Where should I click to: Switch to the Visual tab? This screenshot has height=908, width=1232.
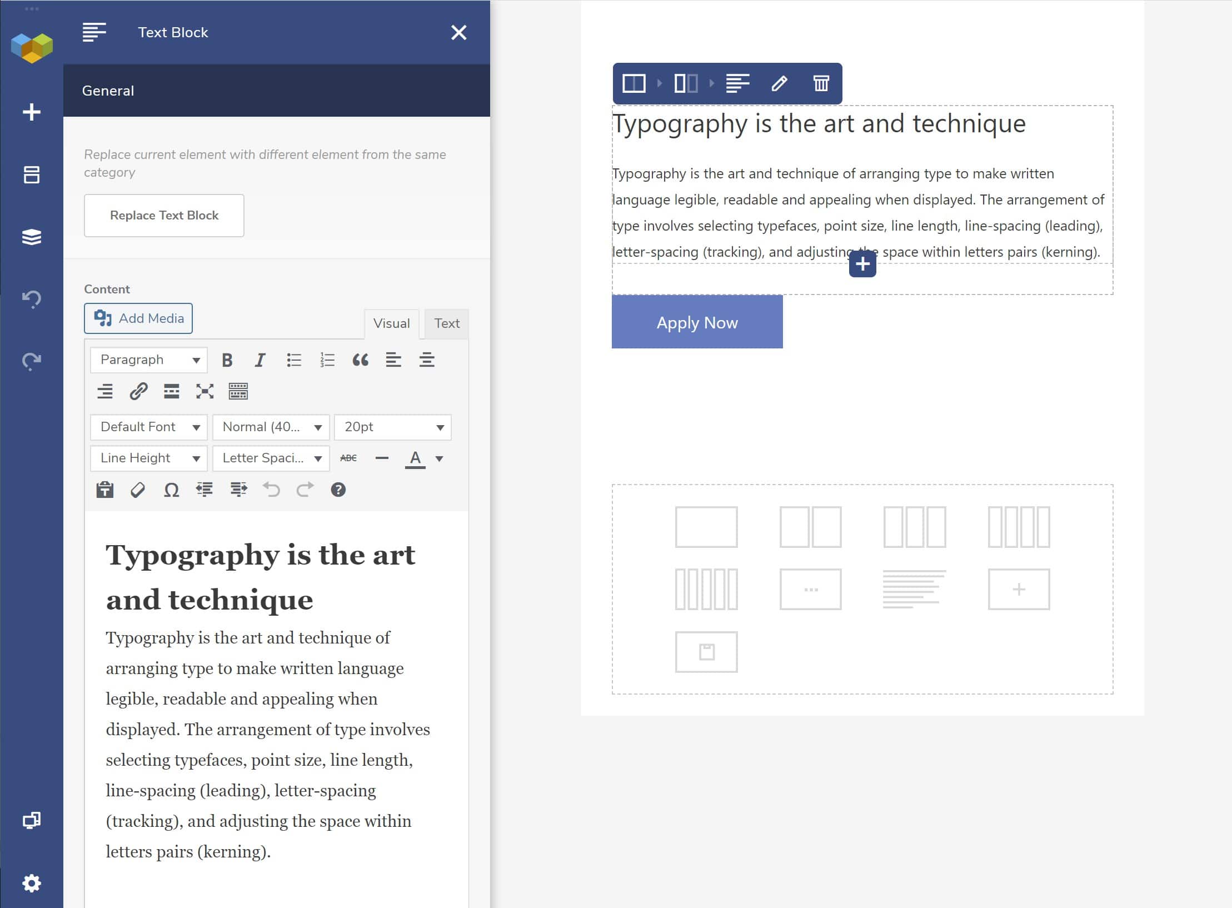tap(391, 322)
